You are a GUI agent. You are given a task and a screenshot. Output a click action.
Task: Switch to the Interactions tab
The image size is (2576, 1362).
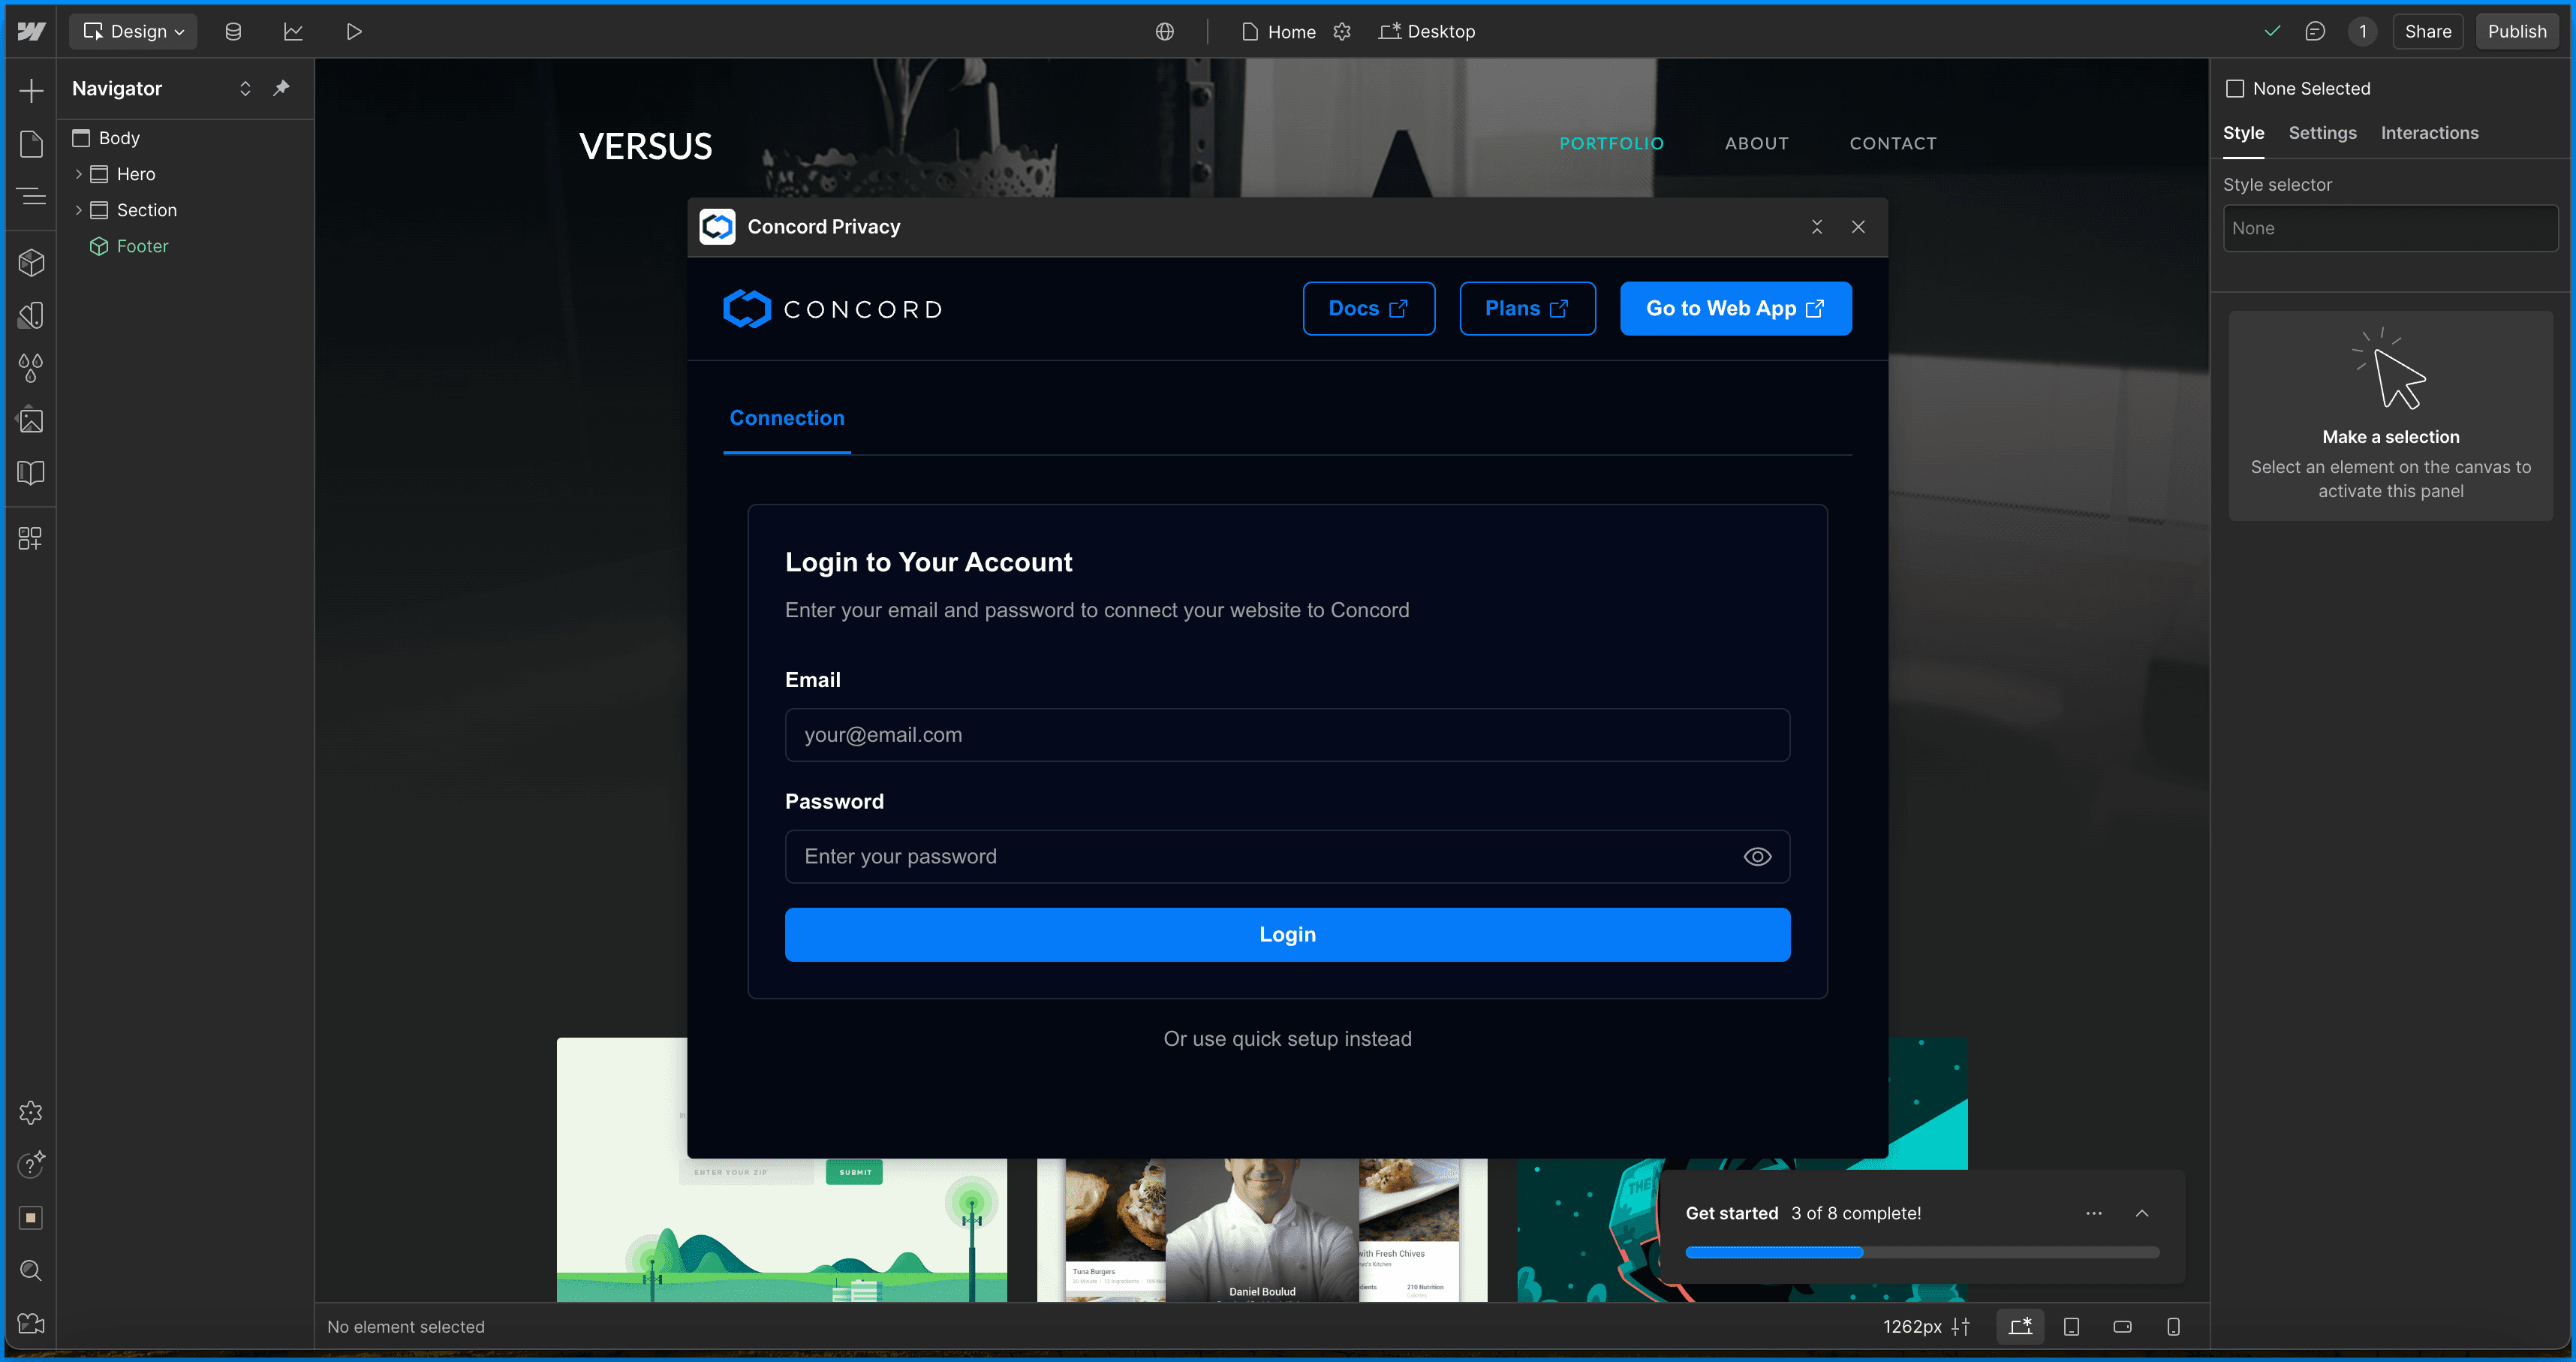tap(2429, 133)
